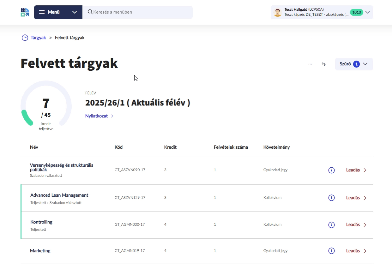Click the clock icon beside the Tárgyak breadcrumb
392x269 pixels.
click(25, 38)
